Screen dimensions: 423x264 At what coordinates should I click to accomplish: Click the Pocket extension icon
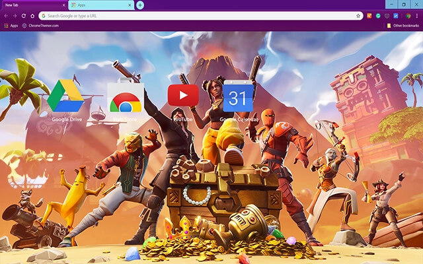click(387, 16)
